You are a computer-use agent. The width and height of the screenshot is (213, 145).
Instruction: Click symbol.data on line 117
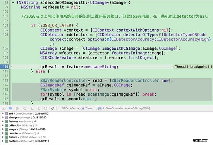79,99
